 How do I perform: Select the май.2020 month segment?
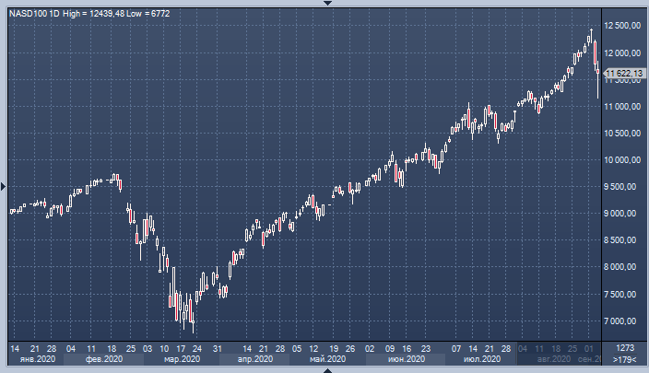(x=327, y=360)
